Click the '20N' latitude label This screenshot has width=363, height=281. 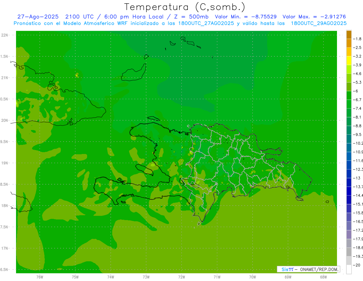coord(5,120)
